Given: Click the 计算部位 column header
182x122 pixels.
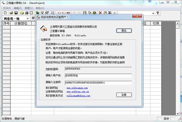Looking at the screenshot, I should click(21, 24).
